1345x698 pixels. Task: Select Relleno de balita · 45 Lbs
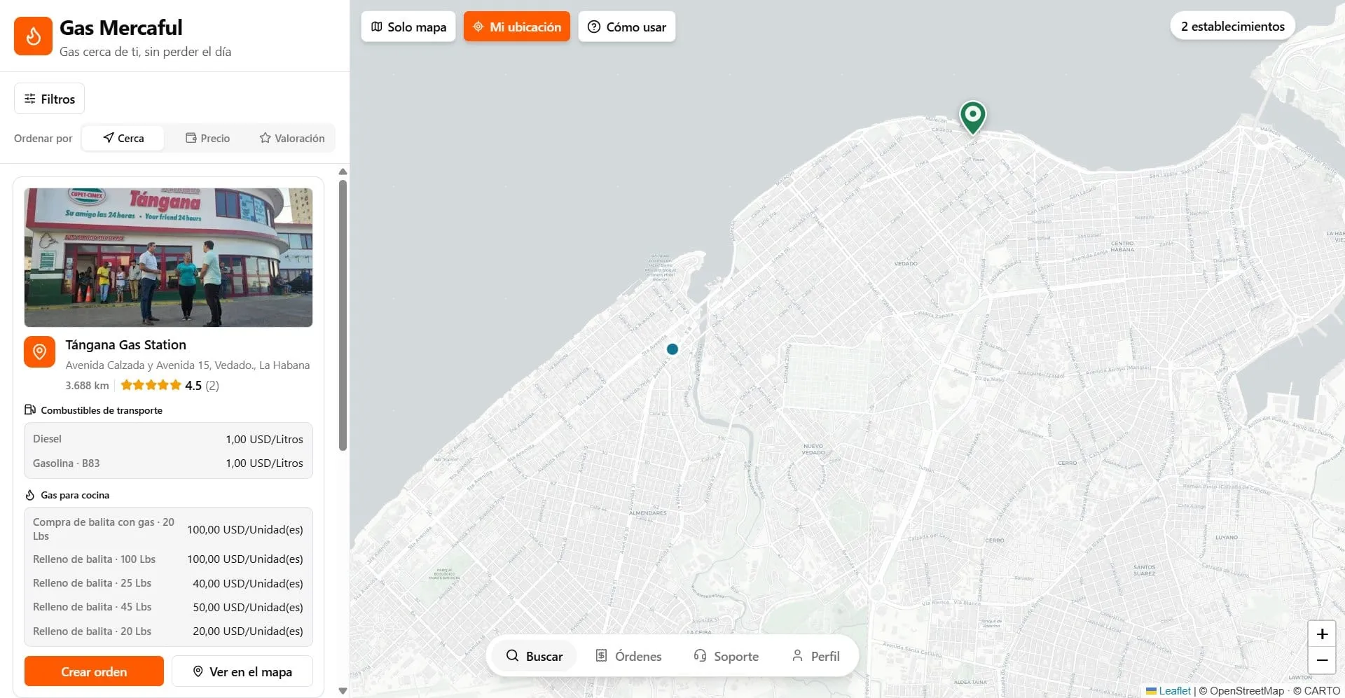(x=168, y=607)
